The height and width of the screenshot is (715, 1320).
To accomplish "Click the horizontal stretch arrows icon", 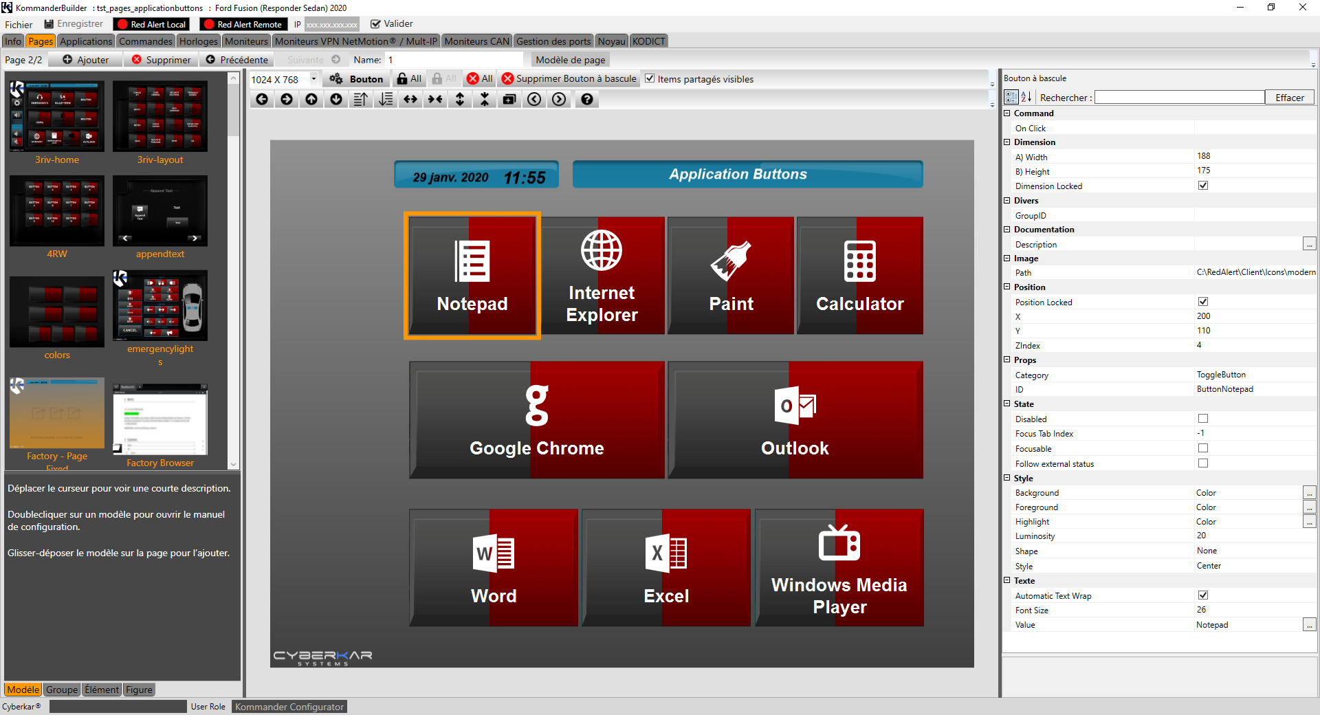I will (410, 100).
